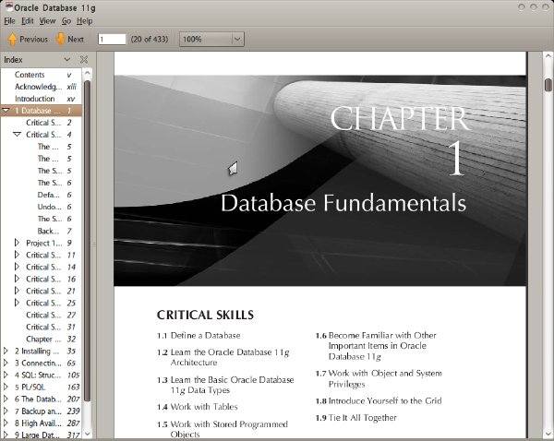Click the index panel scroll-up arrow
Viewport: 554px width, 441px height.
tap(88, 73)
